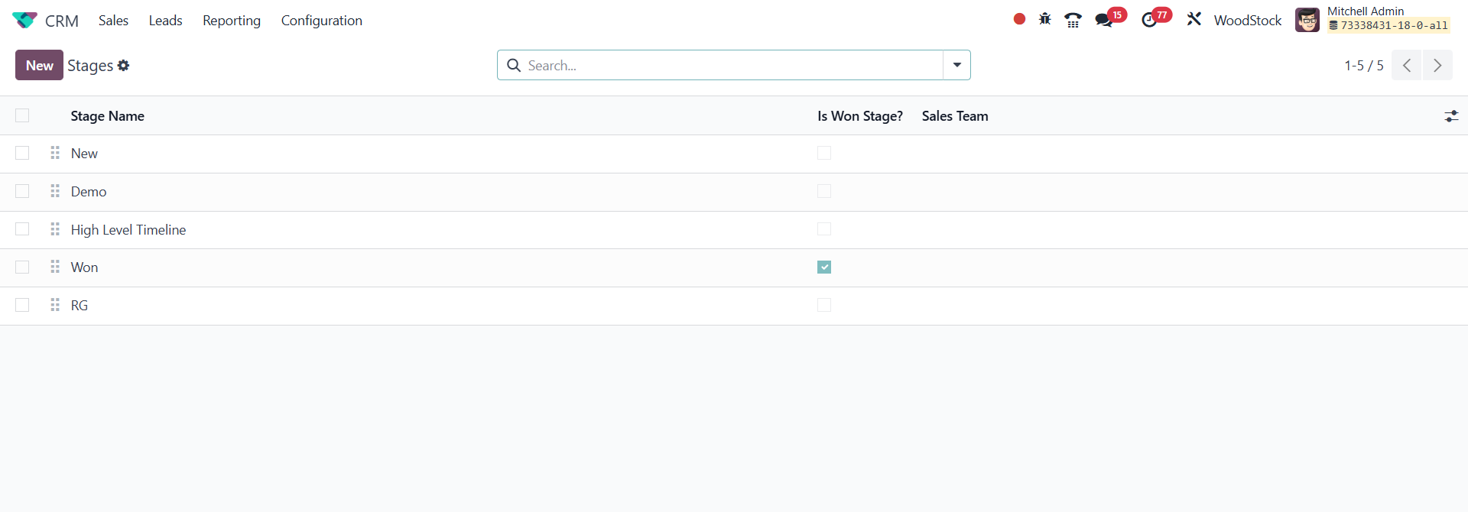The image size is (1468, 512).
Task: Open the activities clock icon
Action: tap(1149, 20)
